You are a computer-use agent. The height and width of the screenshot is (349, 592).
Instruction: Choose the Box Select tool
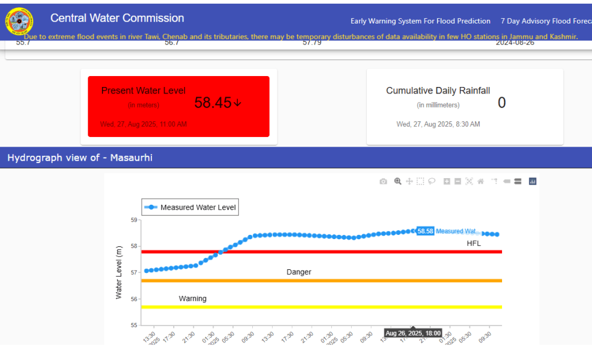click(421, 181)
